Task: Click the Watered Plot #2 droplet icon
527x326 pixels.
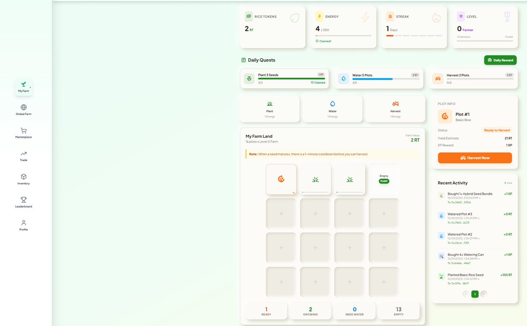Action: 441,236
